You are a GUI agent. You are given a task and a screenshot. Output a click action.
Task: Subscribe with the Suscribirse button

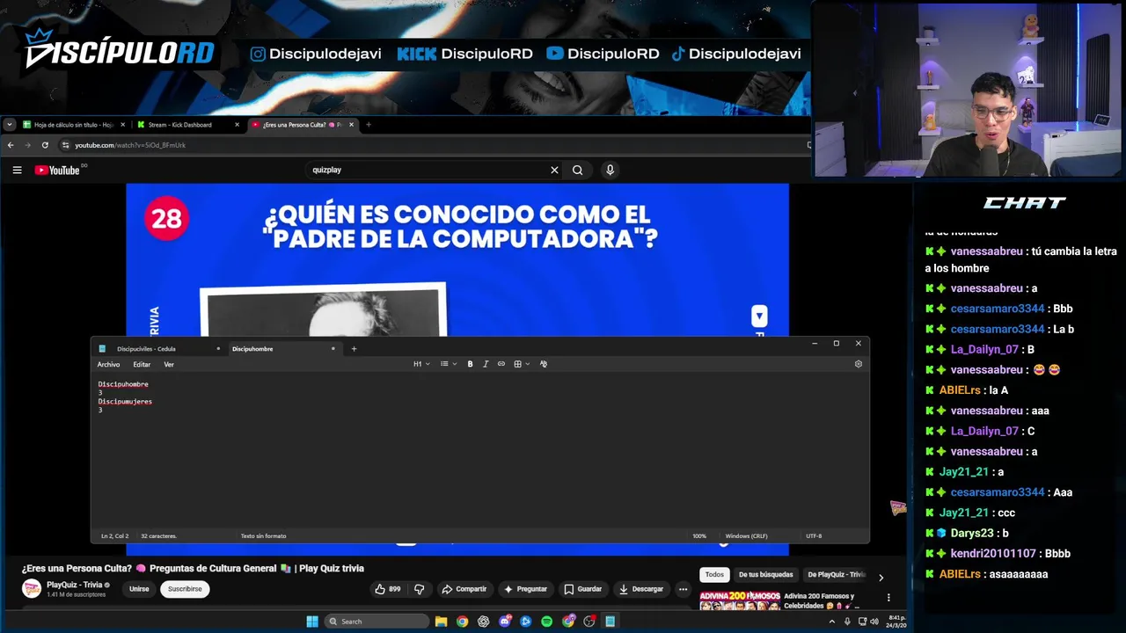[x=185, y=589]
